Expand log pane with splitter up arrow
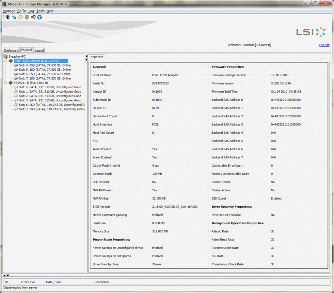 click(5, 275)
